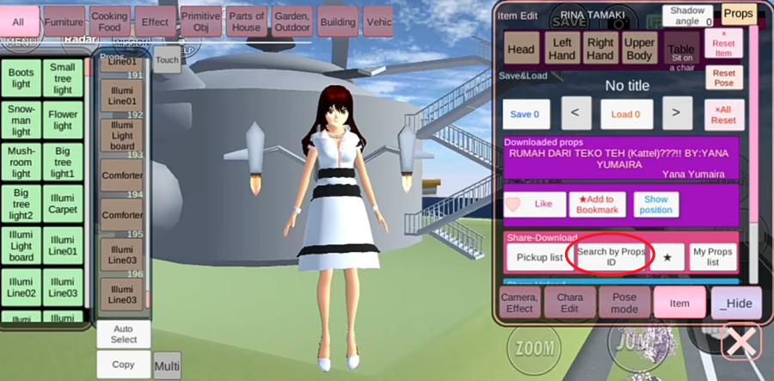The width and height of the screenshot is (774, 381).
Task: Click Load 0 slot button
Action: 626,114
